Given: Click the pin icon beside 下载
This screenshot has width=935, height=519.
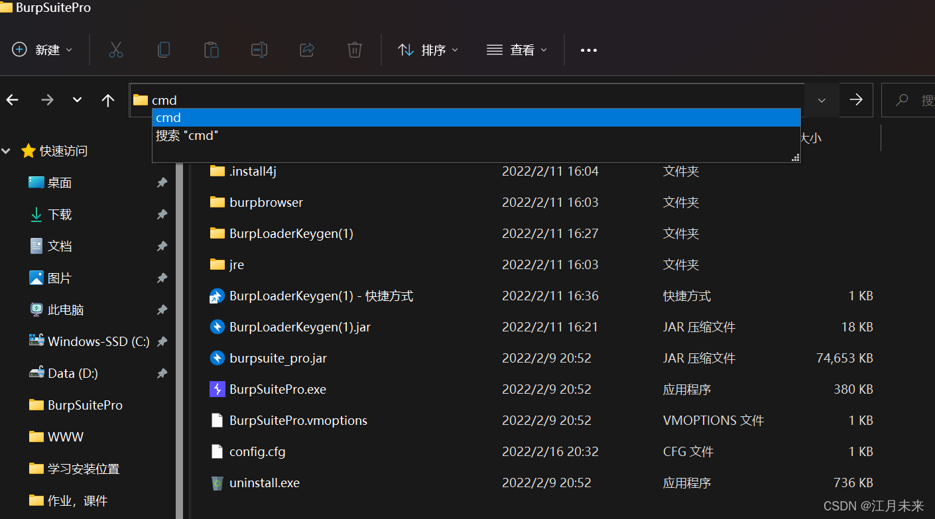Looking at the screenshot, I should coord(162,215).
